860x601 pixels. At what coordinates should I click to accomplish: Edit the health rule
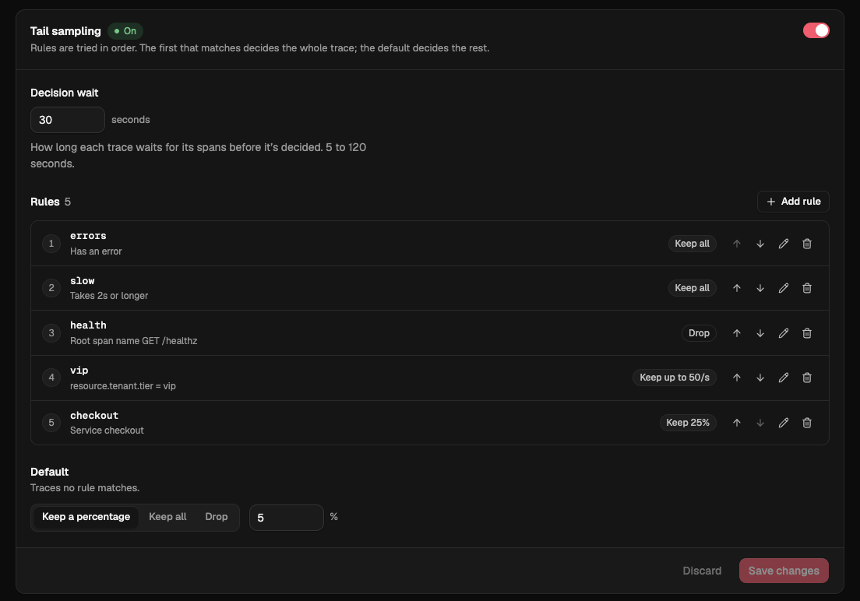pyautogui.click(x=783, y=333)
